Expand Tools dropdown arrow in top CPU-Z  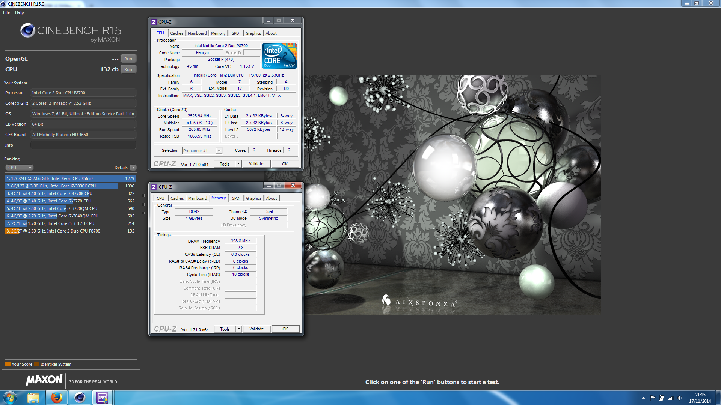(238, 164)
